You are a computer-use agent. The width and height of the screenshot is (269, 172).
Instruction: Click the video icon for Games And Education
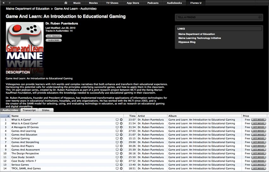click(117, 135)
